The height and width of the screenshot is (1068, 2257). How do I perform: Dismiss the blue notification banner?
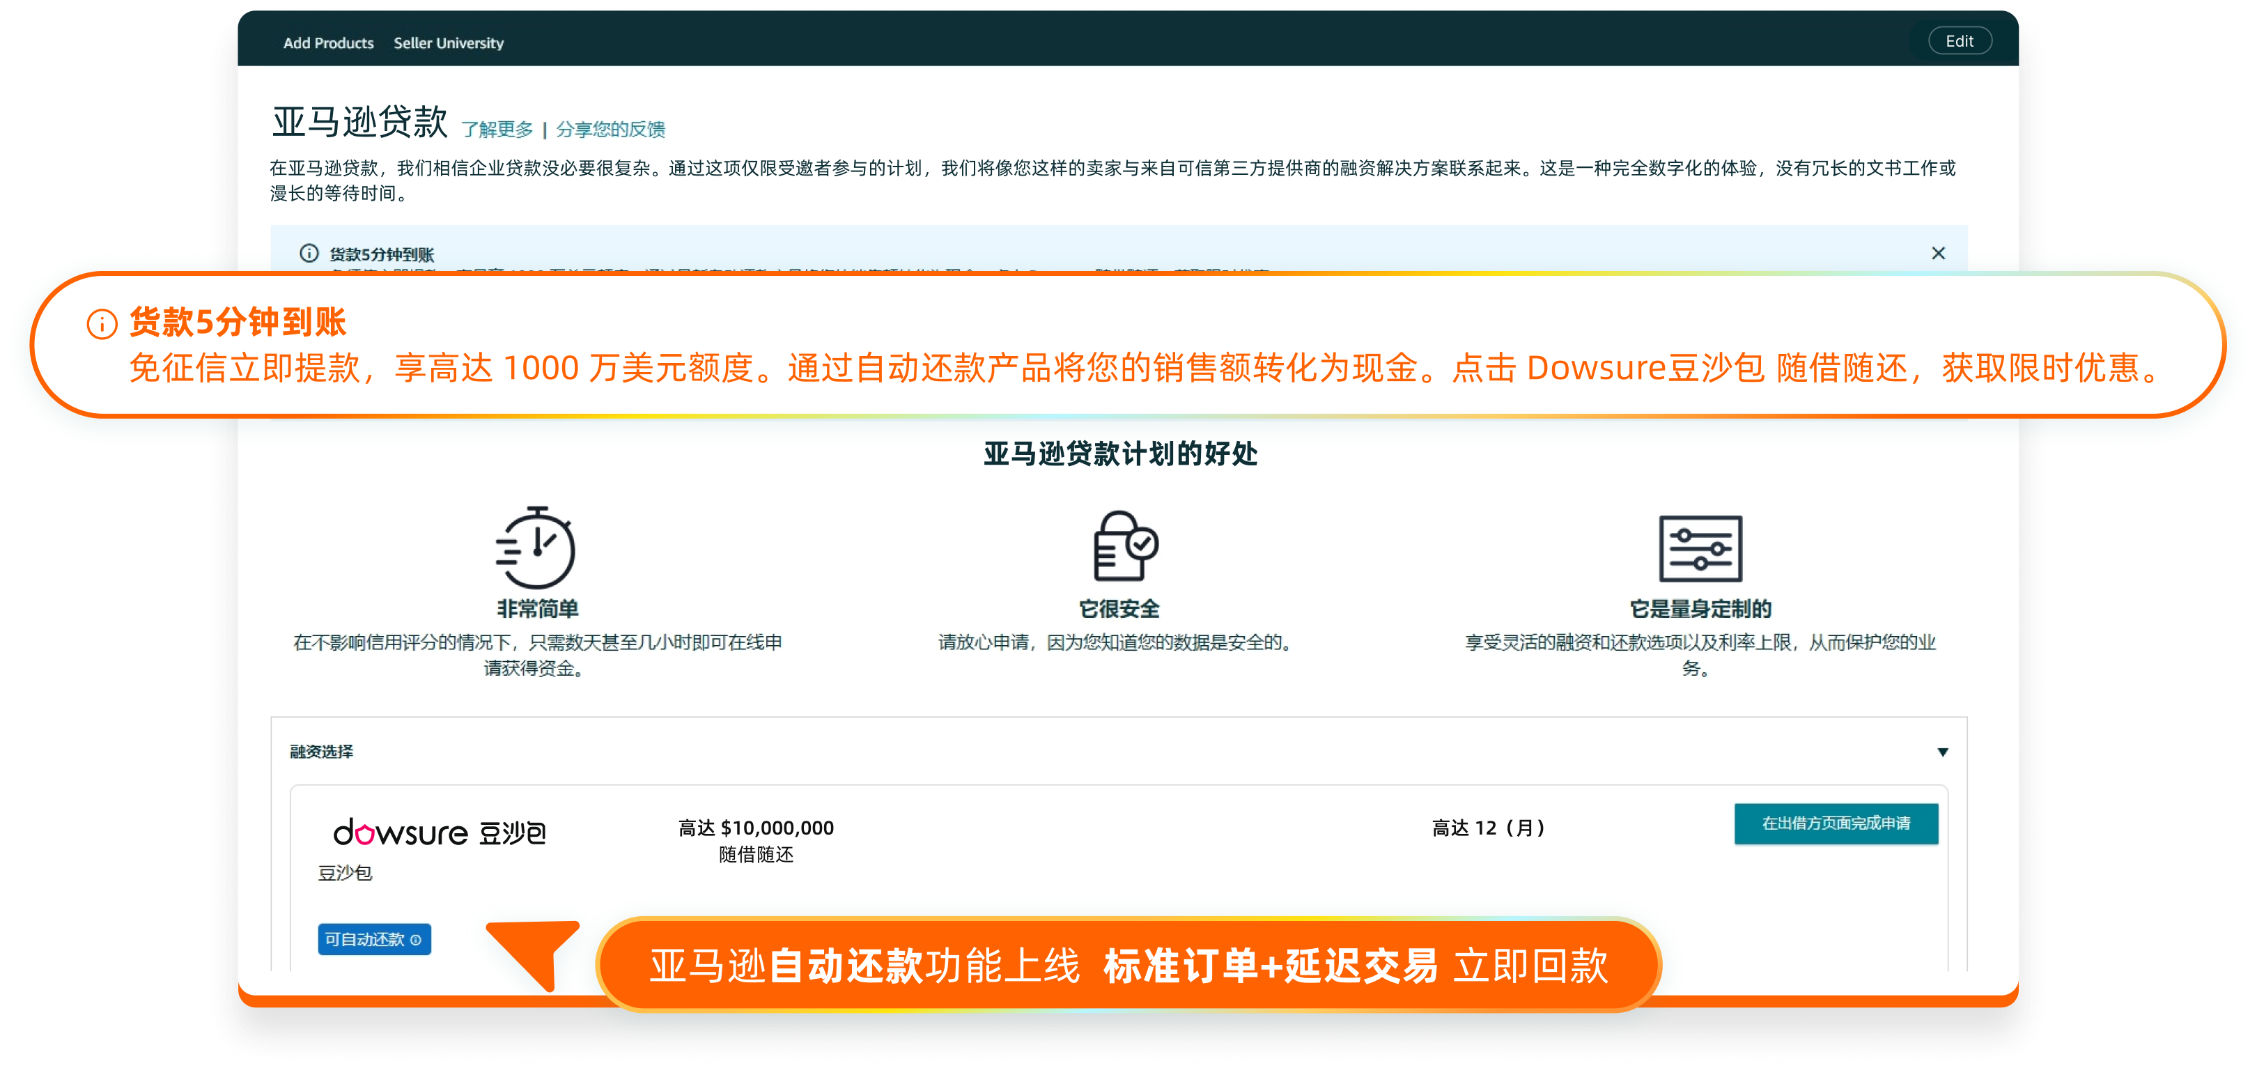click(1938, 253)
